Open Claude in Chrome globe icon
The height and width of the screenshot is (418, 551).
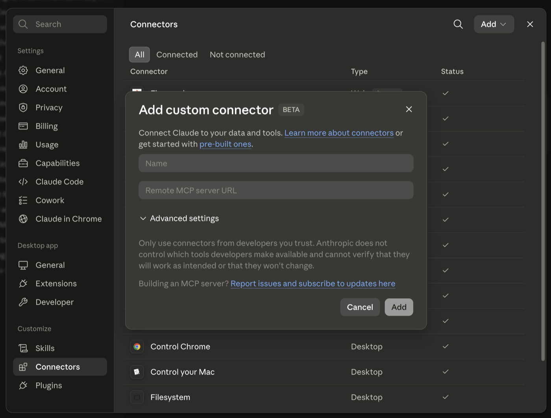(x=23, y=219)
